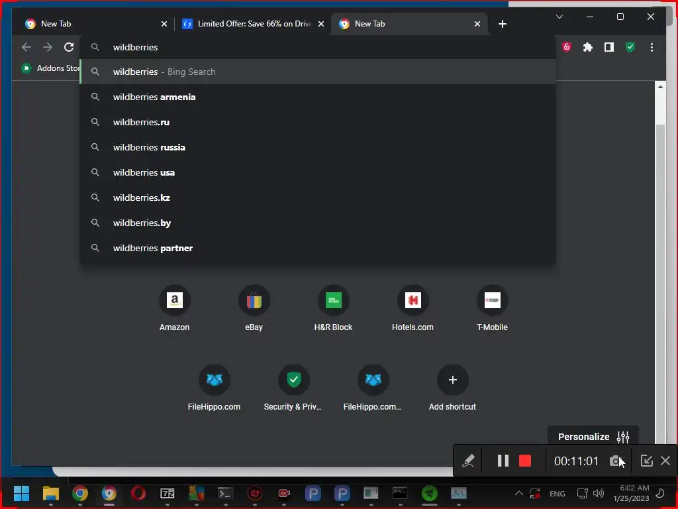Open the Amazon shortcut
678x509 pixels.
coord(174,308)
